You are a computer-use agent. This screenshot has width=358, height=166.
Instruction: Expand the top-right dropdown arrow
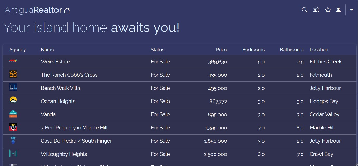click(352, 10)
